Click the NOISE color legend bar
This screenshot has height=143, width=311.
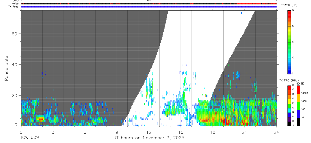click(x=298, y=106)
